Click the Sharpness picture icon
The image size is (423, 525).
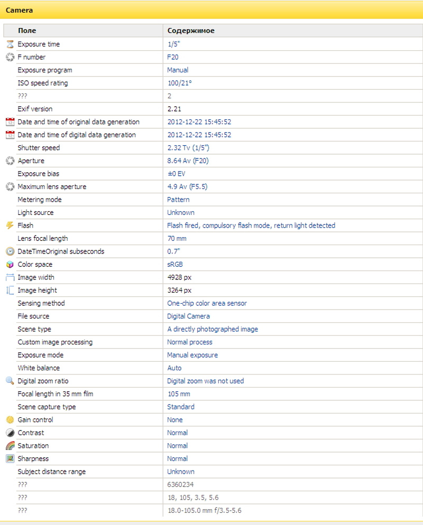pos(10,458)
